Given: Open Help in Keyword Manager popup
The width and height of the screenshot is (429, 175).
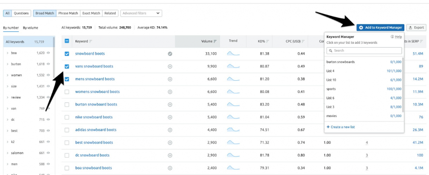Looking at the screenshot, I should click(x=396, y=37).
